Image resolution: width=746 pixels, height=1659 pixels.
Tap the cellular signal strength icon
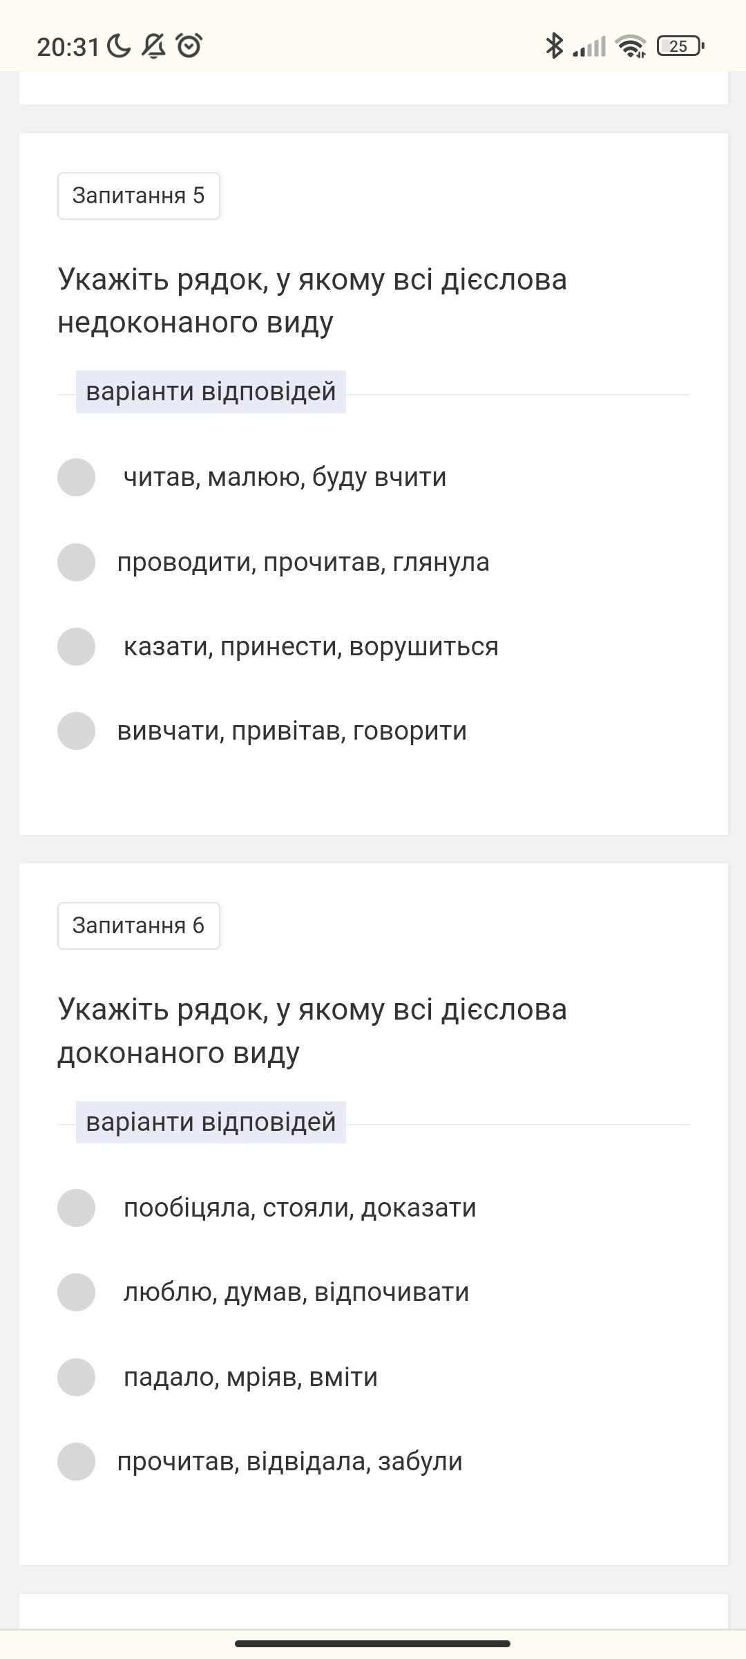coord(589,46)
